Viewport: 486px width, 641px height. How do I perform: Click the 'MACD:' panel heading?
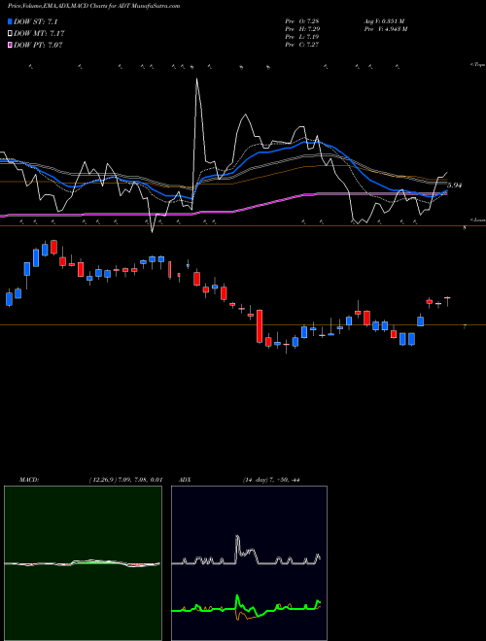point(29,480)
